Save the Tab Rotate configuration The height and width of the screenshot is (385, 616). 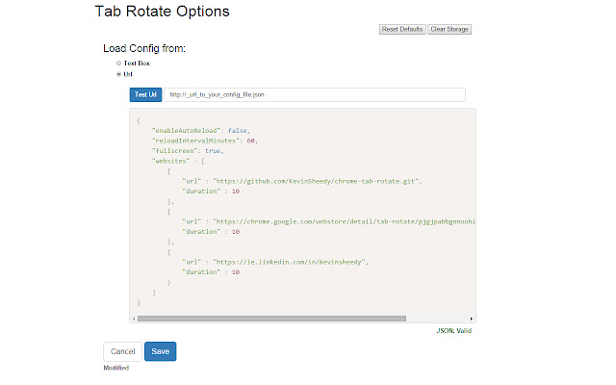(160, 351)
